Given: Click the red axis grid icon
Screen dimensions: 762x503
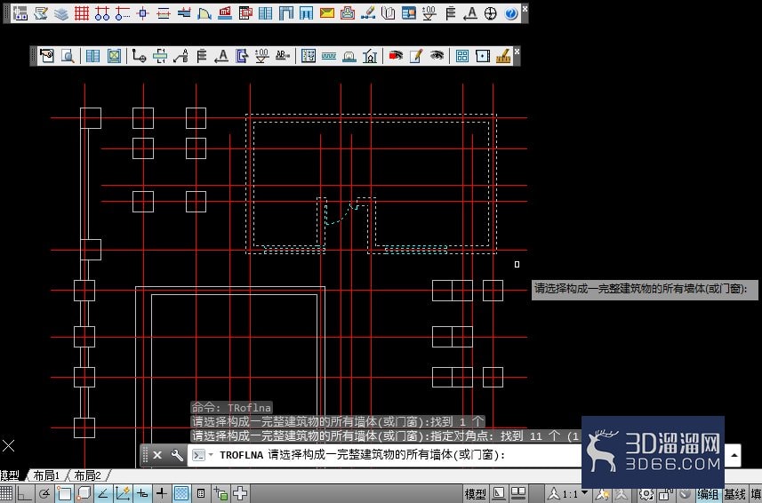Looking at the screenshot, I should click(x=81, y=13).
